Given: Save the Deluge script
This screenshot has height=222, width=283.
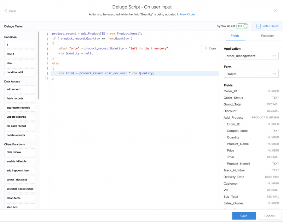Looking at the screenshot, I should pyautogui.click(x=244, y=216).
